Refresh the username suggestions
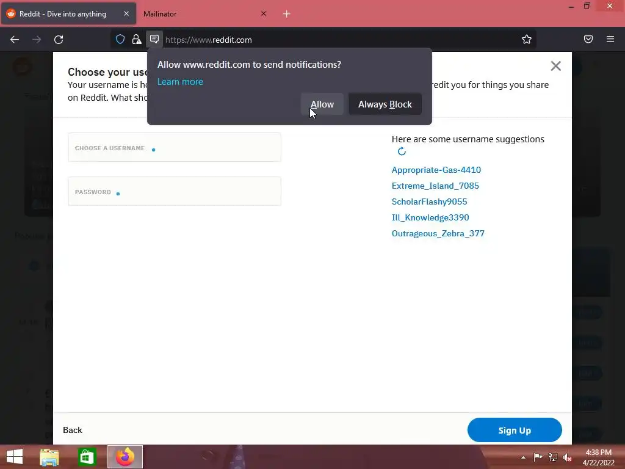Screen dimensions: 625x469 pos(402,151)
